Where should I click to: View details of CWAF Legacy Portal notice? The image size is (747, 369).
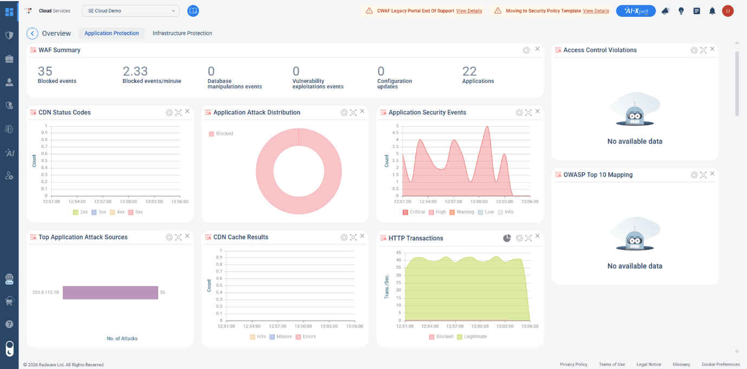click(469, 11)
